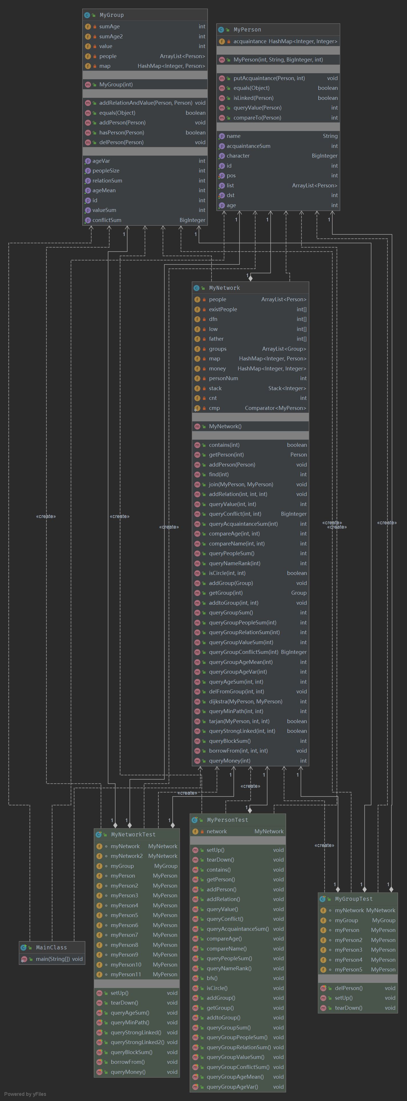This screenshot has height=1101, width=407.
Task: Select the class icon of MyNetwork header
Action: (x=197, y=288)
